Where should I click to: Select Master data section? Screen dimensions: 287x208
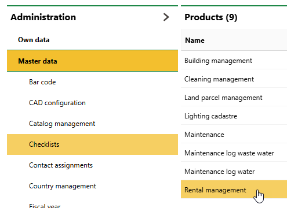(x=92, y=61)
